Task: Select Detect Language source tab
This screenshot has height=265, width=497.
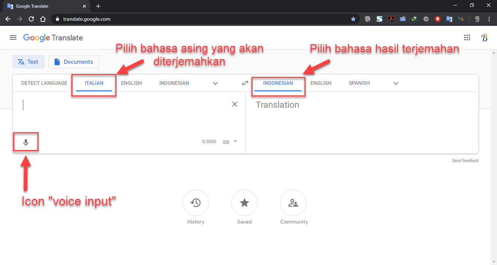Action: (44, 83)
